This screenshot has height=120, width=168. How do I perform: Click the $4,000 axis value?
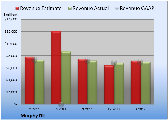[11, 80]
